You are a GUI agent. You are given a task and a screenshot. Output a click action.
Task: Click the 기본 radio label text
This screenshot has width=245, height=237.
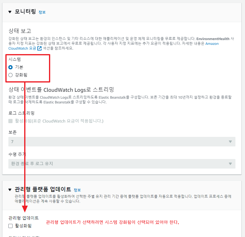(19, 67)
